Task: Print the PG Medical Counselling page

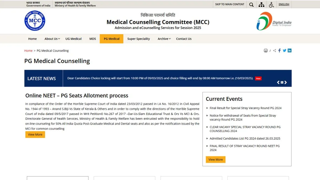Action: coord(266,50)
